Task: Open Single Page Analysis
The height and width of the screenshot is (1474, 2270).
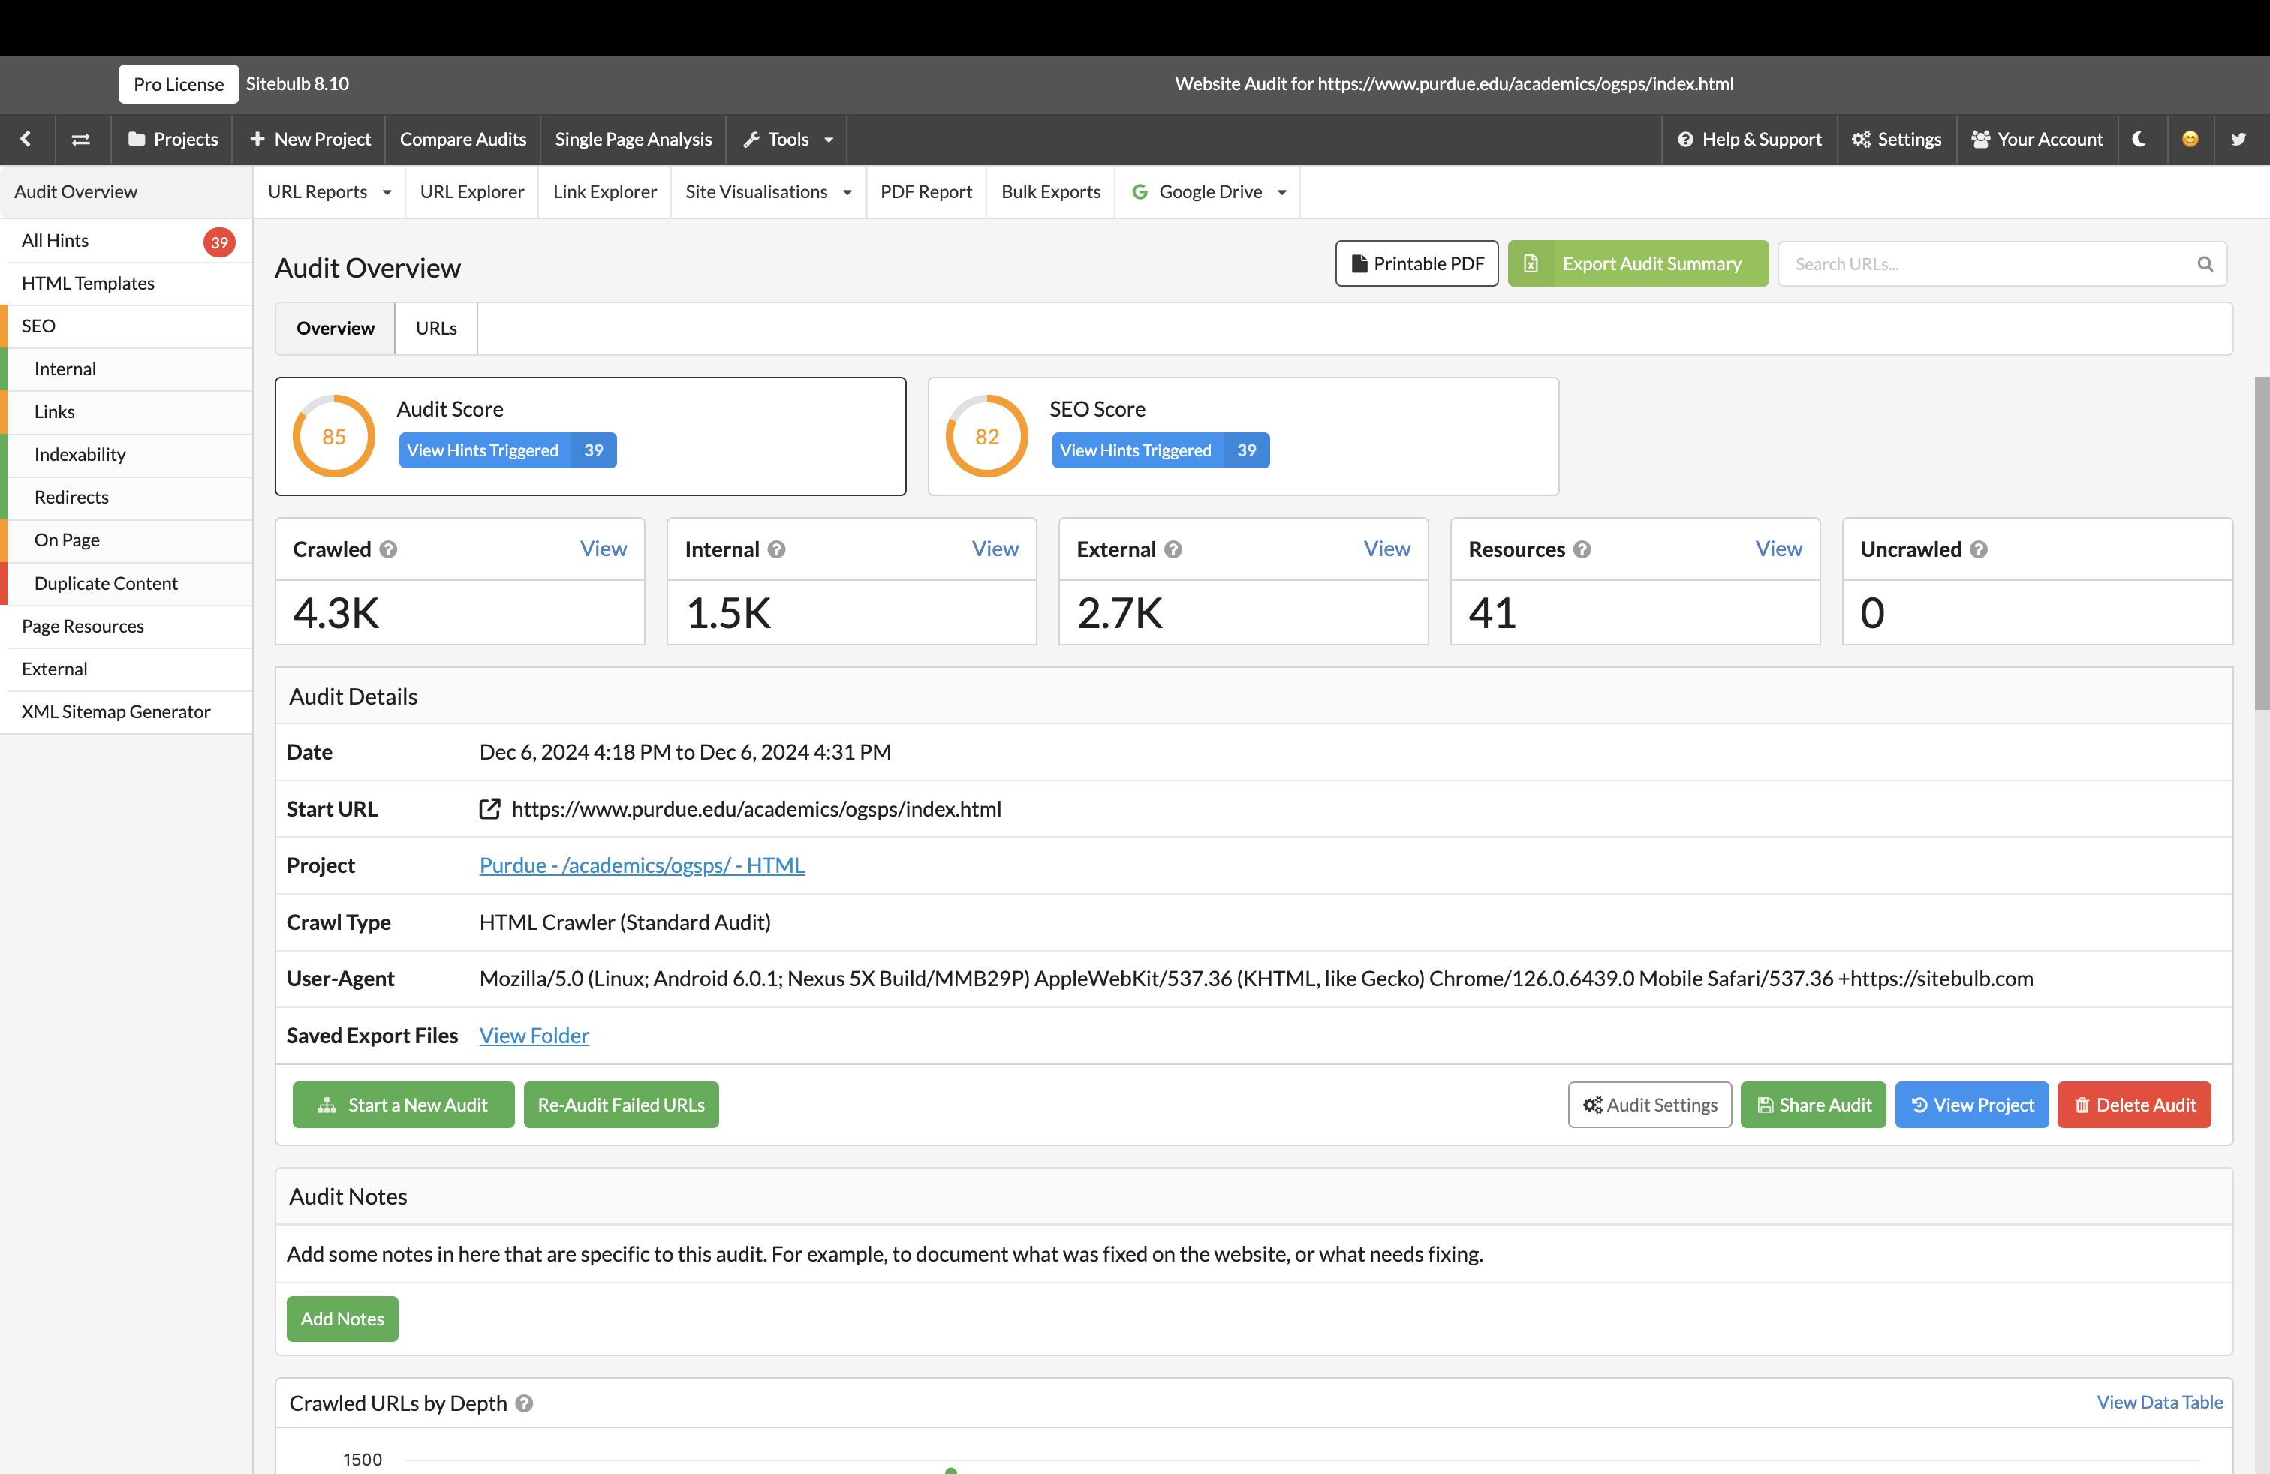Action: [634, 139]
